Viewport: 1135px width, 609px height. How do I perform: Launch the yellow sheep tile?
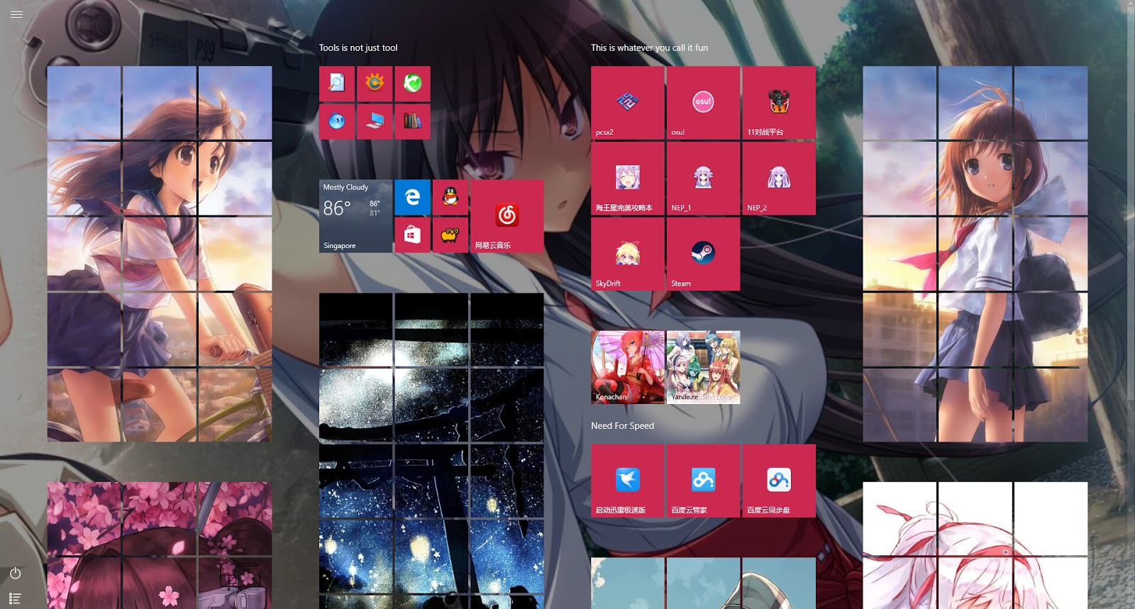click(x=450, y=235)
